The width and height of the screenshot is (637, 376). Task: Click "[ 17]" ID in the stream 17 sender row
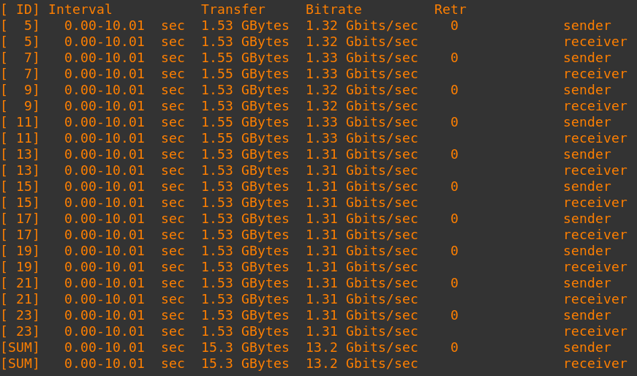pos(20,219)
